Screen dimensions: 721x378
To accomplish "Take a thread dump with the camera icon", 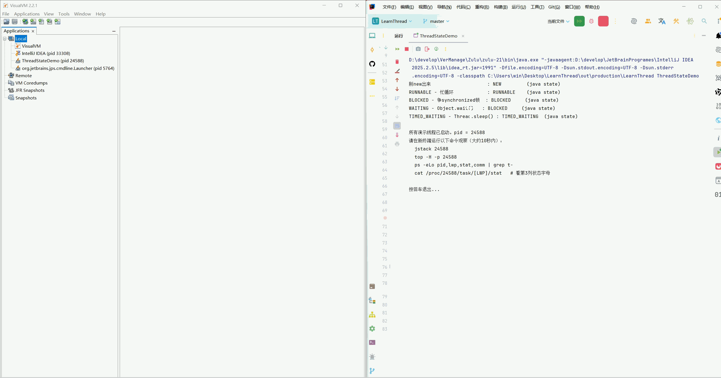I will point(418,49).
